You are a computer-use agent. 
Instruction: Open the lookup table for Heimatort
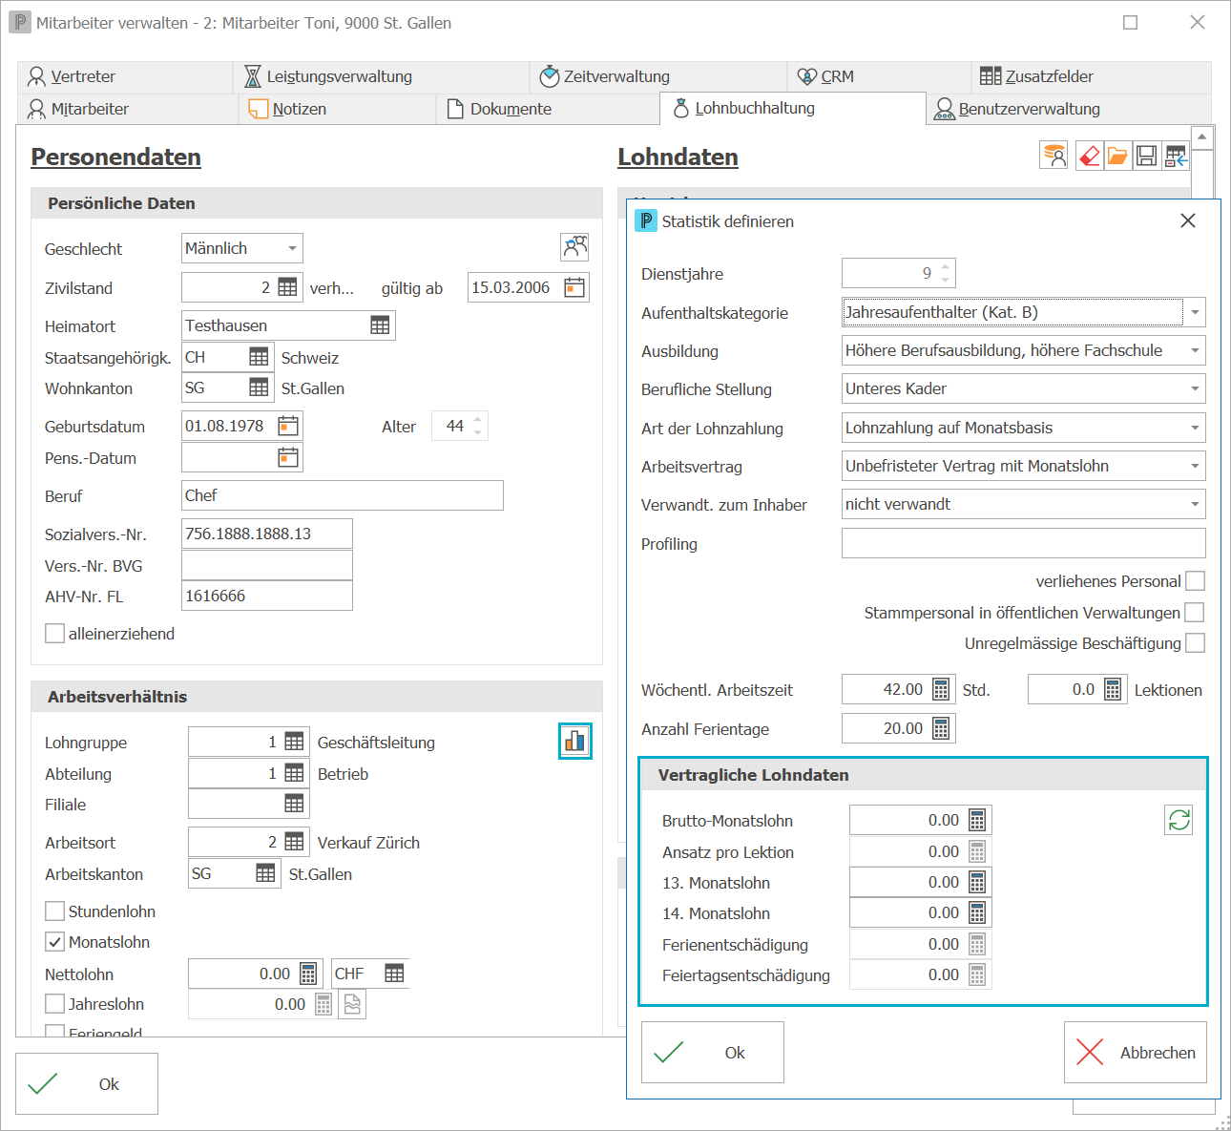[380, 325]
